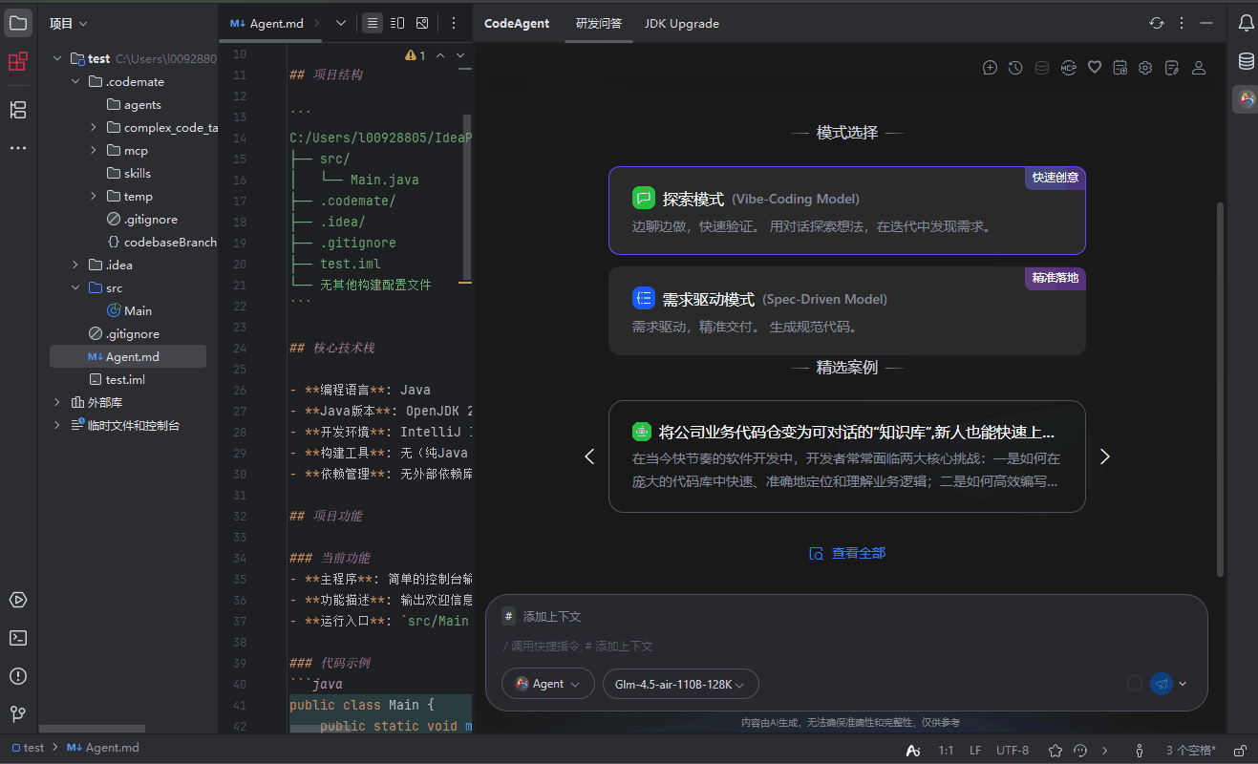Expand the .idea folder in project tree

[x=75, y=265]
